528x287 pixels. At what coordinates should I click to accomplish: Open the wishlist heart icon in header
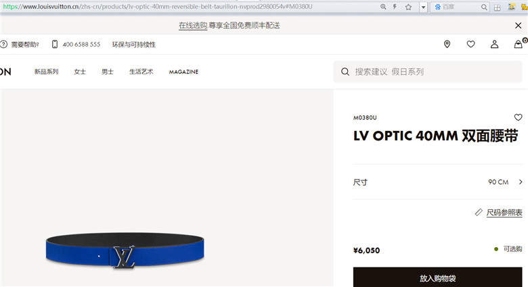coord(470,44)
